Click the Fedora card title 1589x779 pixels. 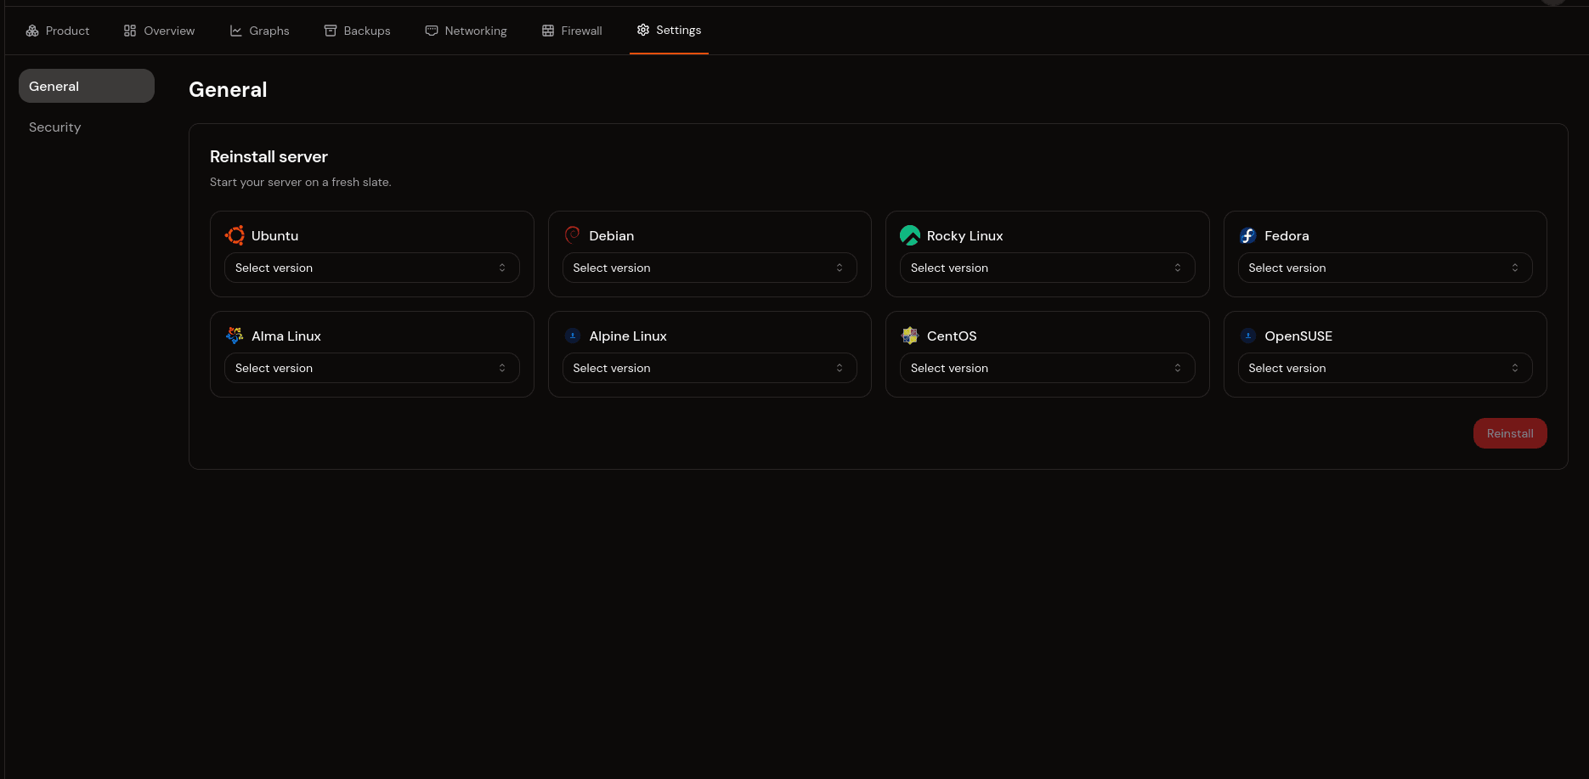[x=1286, y=236]
